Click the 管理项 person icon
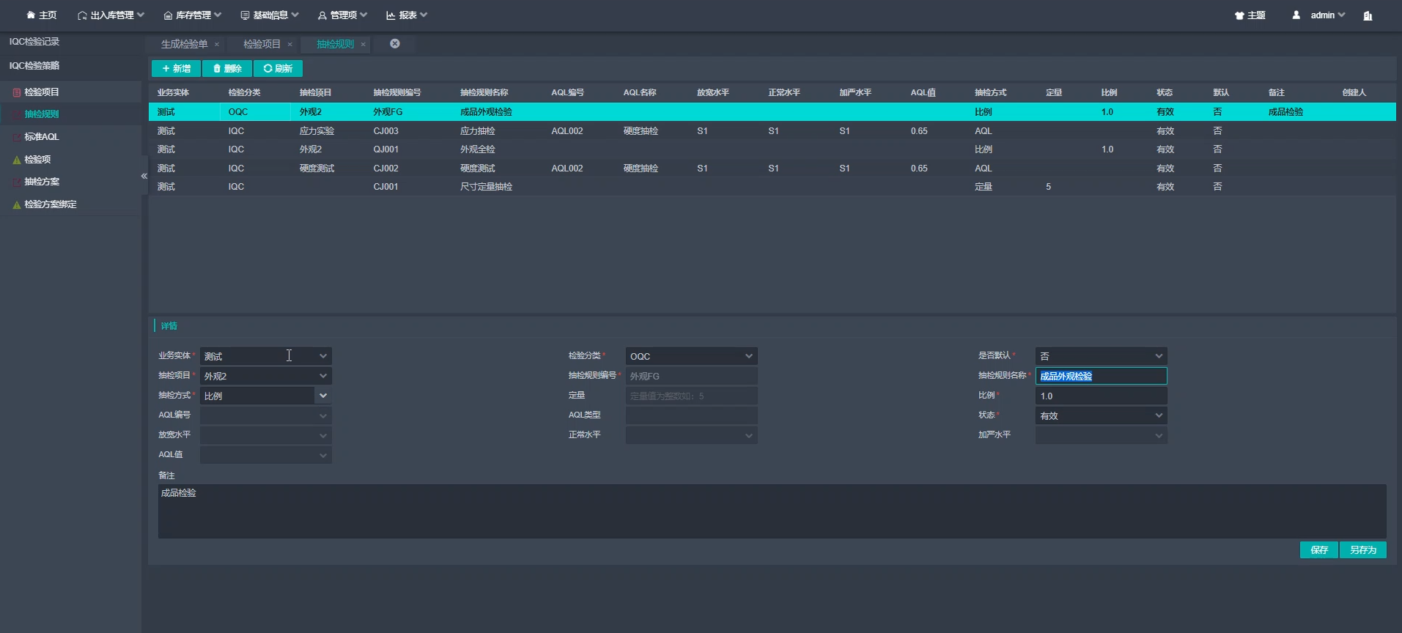This screenshot has width=1402, height=633. (322, 15)
